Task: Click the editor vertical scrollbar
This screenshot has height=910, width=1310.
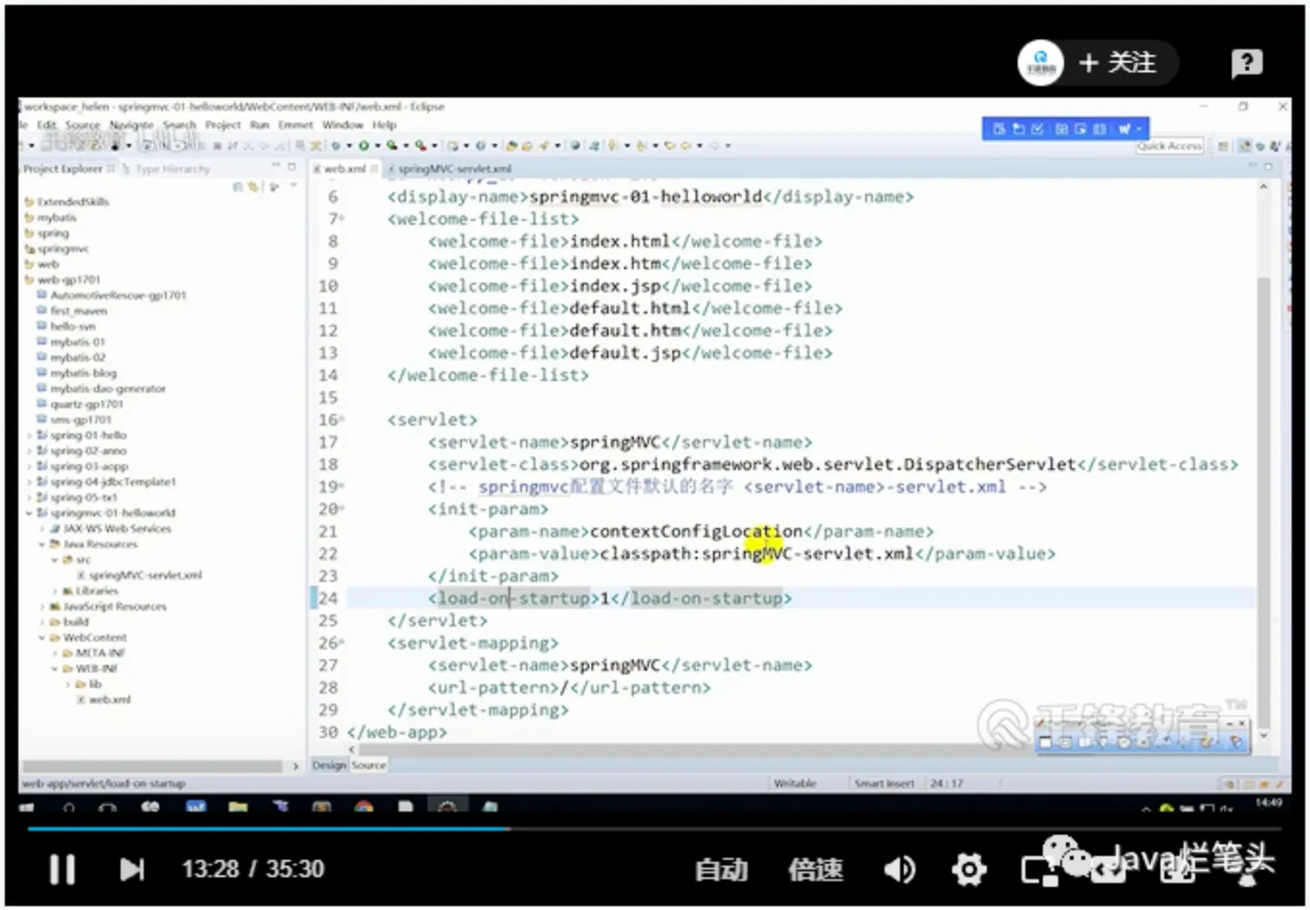Action: [1264, 502]
